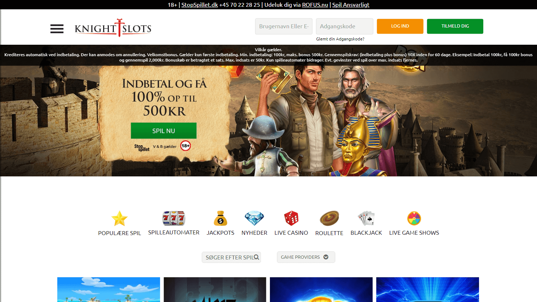Click the Vilkår gælder terms text

point(268,50)
